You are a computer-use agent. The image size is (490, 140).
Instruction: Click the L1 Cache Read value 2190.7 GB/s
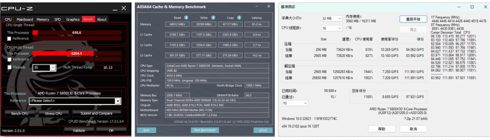click(177, 35)
